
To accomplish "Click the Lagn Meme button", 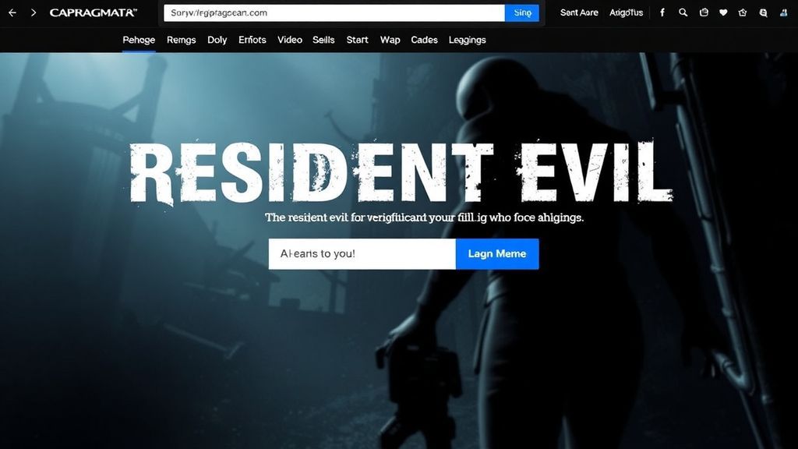I will point(497,254).
